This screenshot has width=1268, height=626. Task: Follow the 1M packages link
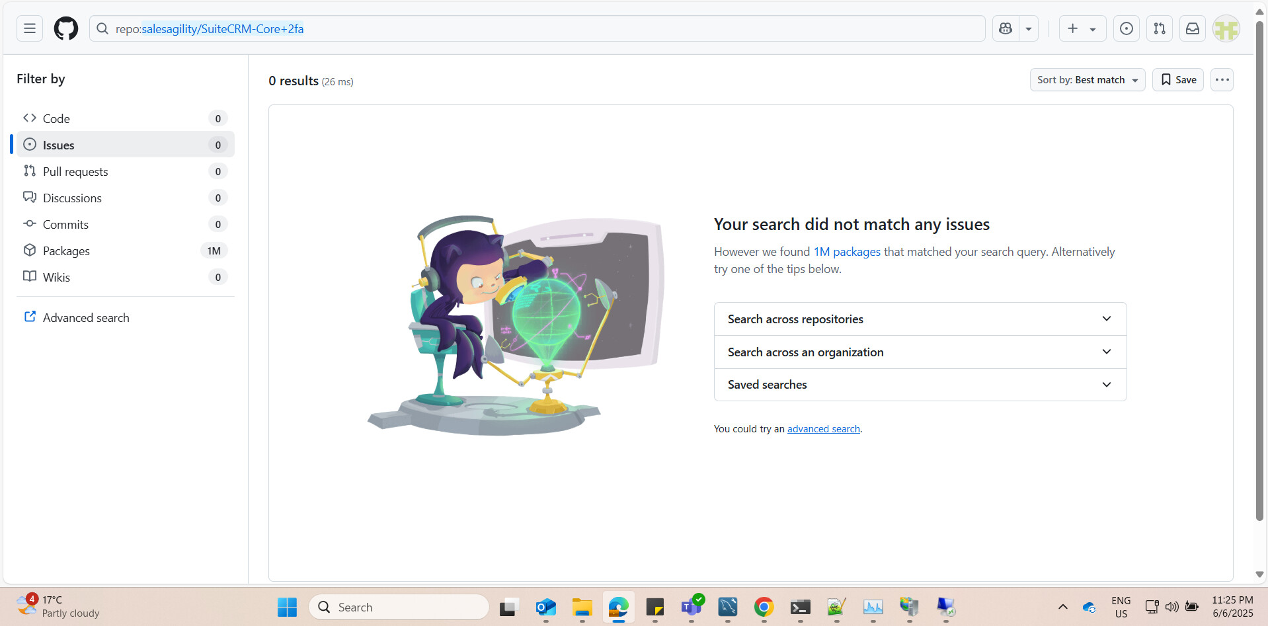point(847,252)
